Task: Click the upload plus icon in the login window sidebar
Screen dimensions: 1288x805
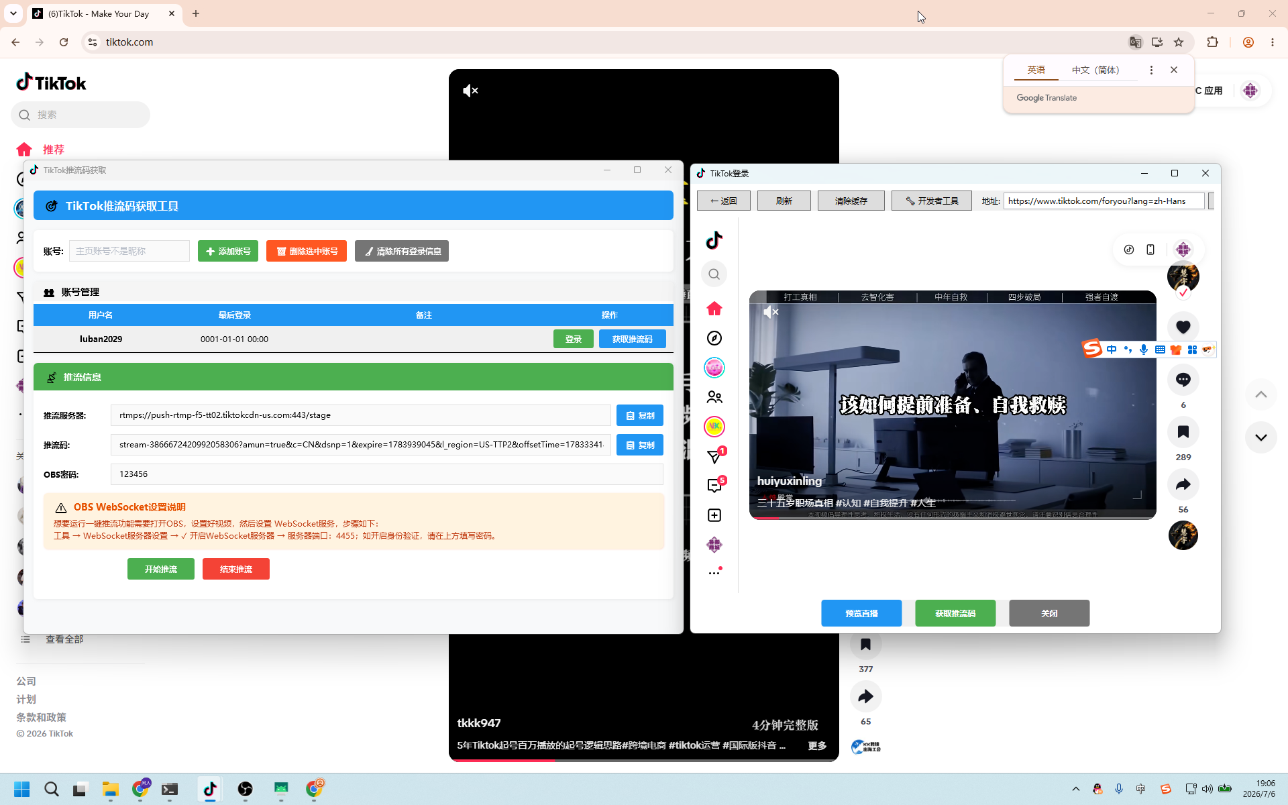Action: click(714, 515)
